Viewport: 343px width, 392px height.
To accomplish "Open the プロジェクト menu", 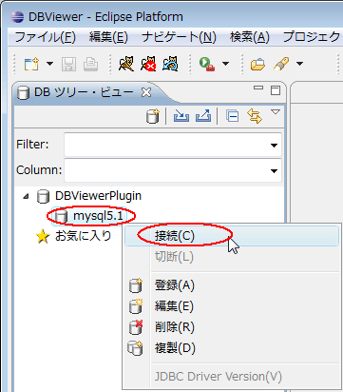I will click(x=313, y=37).
